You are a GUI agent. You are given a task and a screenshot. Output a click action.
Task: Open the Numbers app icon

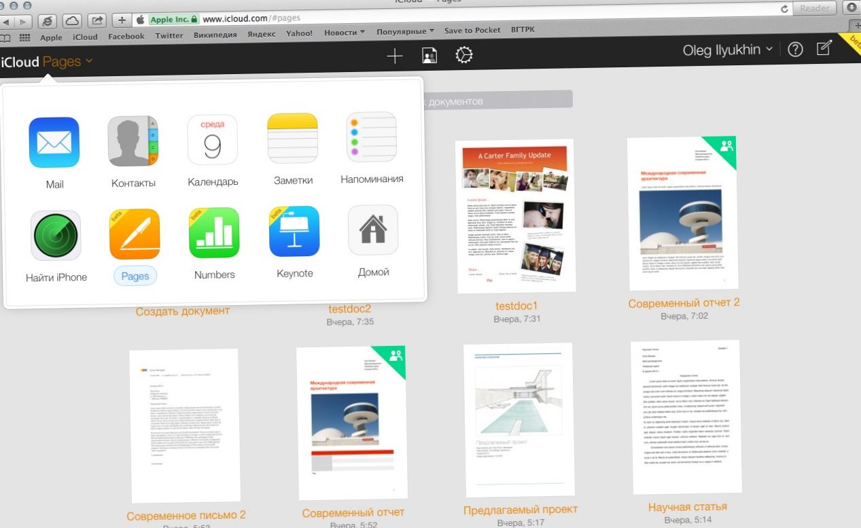[x=214, y=233]
